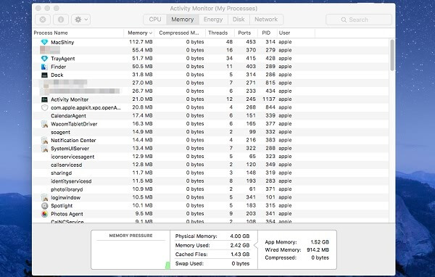Sort by Compressed Memory column
The image size is (435, 277).
(180, 33)
